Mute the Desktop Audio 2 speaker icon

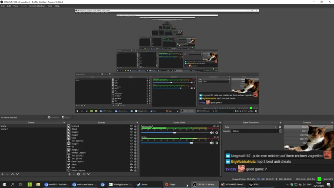point(212,133)
